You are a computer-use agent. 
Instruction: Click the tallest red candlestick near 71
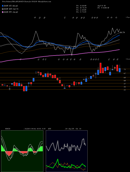(x=100, y=68)
